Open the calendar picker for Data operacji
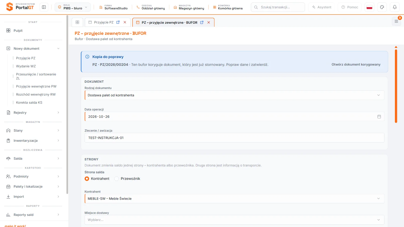 379,117
